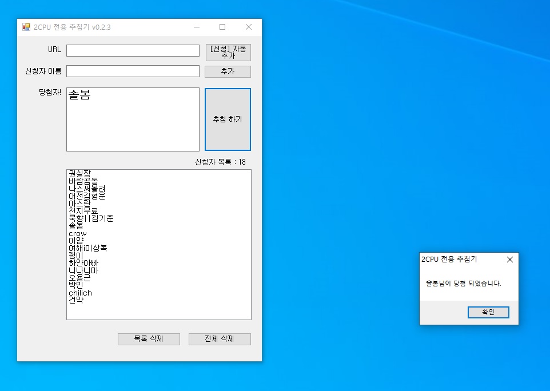Click the 2CPU 추첨기 app icon in the title bar
The width and height of the screenshot is (550, 391).
coord(26,27)
